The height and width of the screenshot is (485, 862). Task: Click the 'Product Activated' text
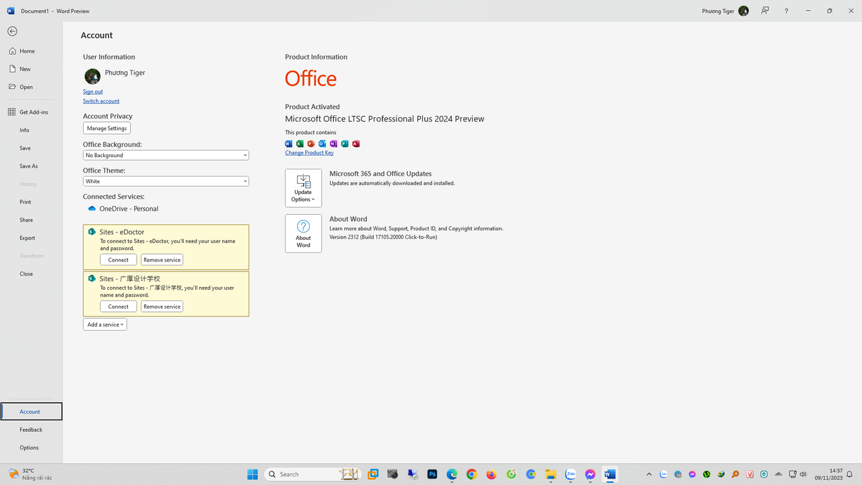[x=312, y=106]
